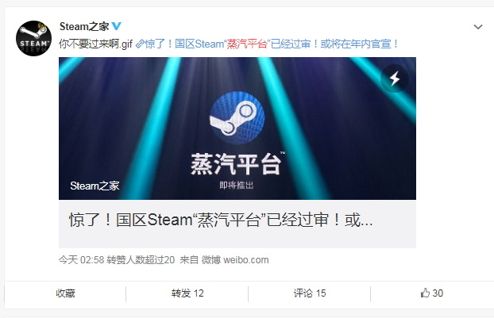Click the blue verified badge icon
Viewport: 494px width, 318px height.
(117, 26)
